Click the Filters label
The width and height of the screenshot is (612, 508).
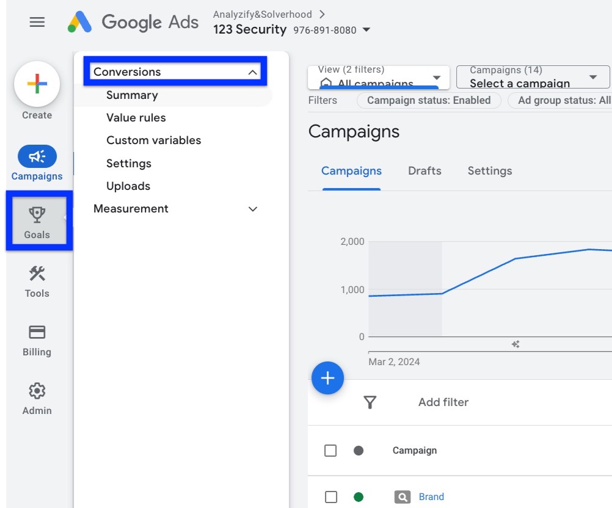click(x=322, y=100)
